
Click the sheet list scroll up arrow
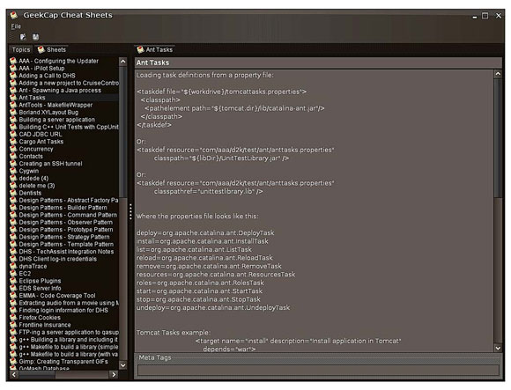(x=122, y=62)
